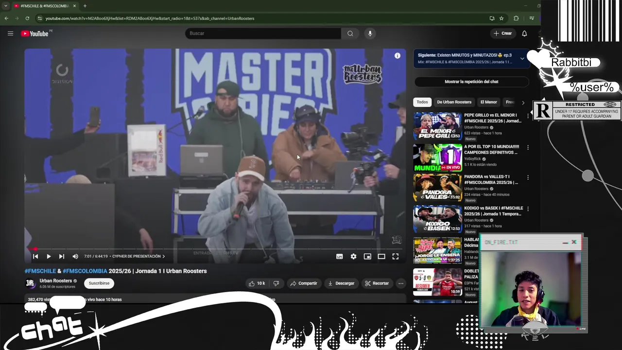Start voice search with the microphone

coord(370,34)
